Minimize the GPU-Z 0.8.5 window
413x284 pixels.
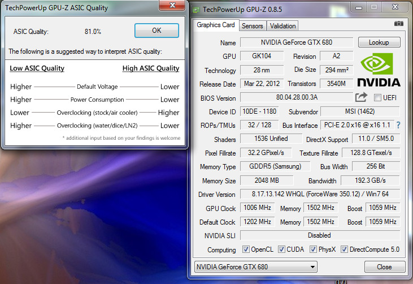(358, 7)
